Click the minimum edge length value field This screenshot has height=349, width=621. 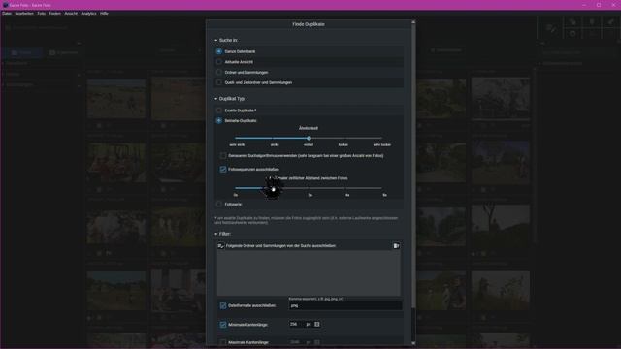(x=297, y=324)
